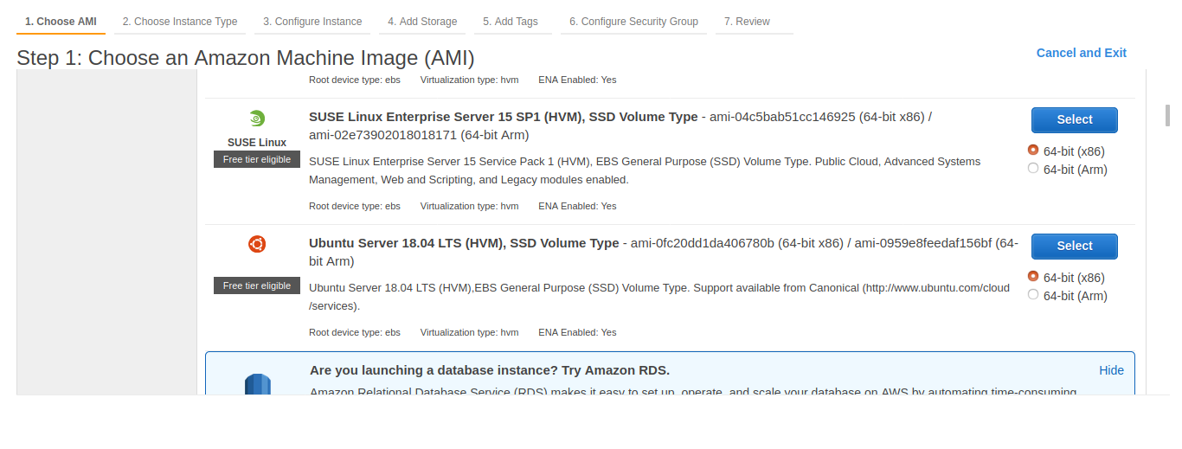Click the Amazon RDS database icon
This screenshot has width=1182, height=449.
pos(258,384)
